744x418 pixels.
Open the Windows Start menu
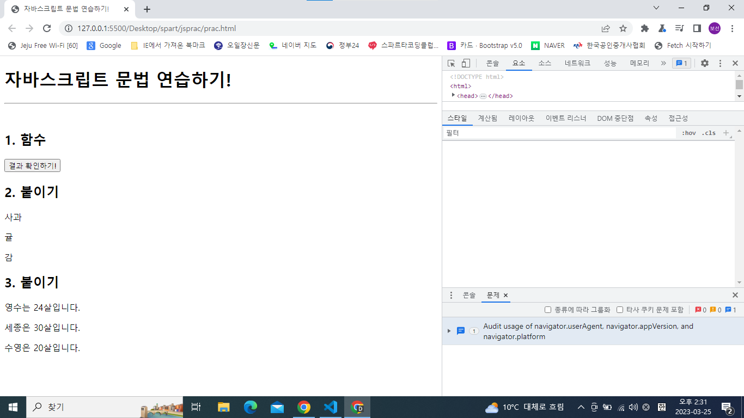click(x=13, y=407)
